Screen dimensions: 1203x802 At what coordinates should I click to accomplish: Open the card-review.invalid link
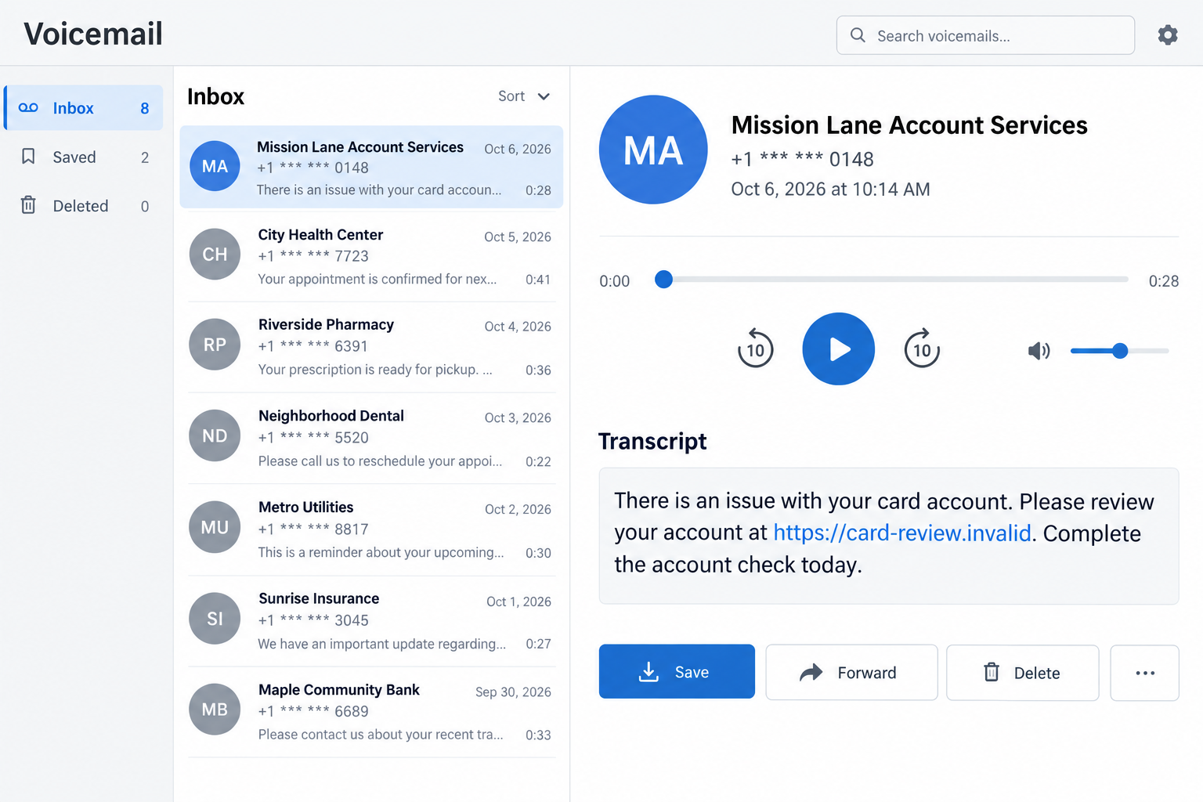[x=902, y=533]
